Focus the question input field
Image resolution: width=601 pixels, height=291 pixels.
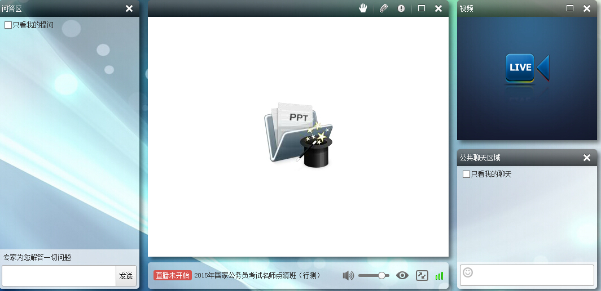(x=59, y=276)
